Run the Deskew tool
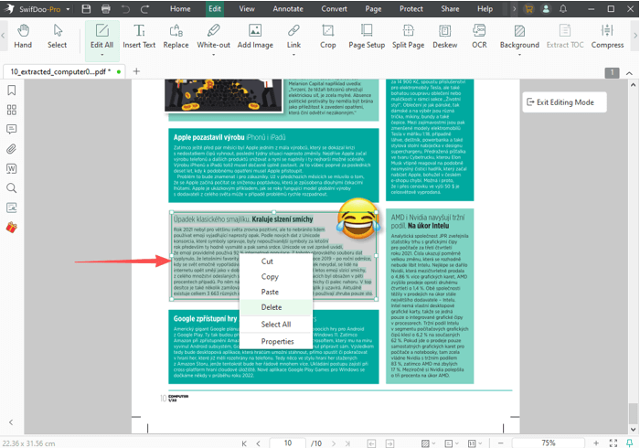 click(445, 37)
